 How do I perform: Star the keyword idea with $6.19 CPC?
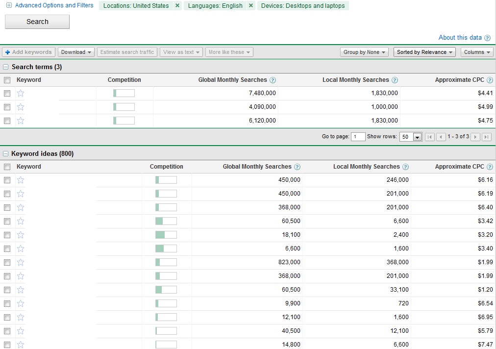pyautogui.click(x=21, y=194)
